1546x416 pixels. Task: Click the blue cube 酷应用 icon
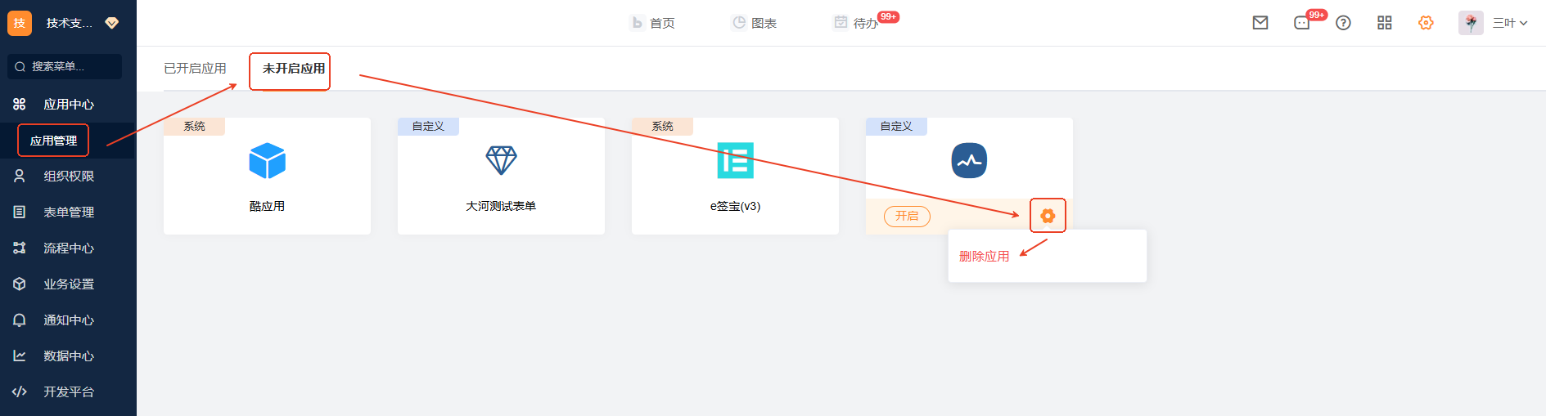click(267, 161)
